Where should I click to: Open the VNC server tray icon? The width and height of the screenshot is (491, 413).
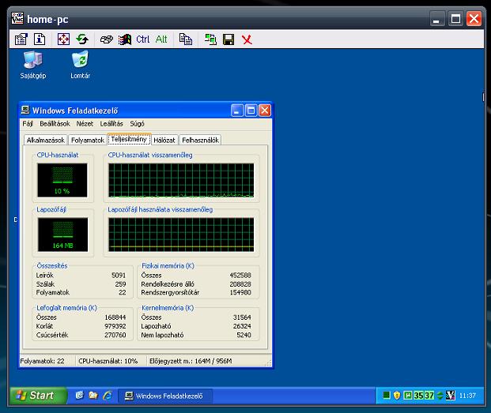[x=451, y=395]
